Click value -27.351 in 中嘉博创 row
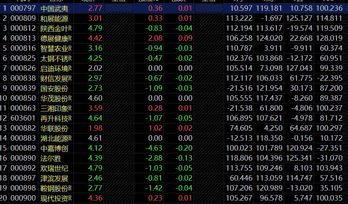 tap(330, 148)
